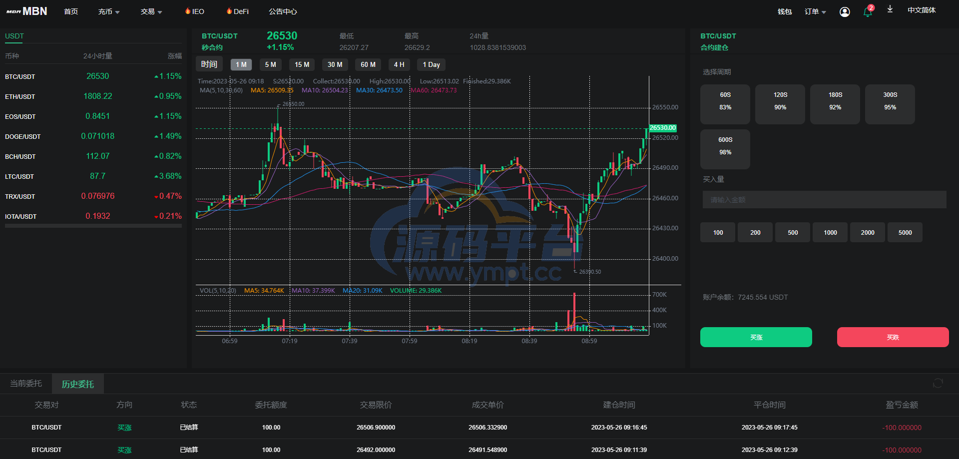Sort by the 24小时量 column header
Image resolution: width=959 pixels, height=459 pixels.
click(98, 56)
